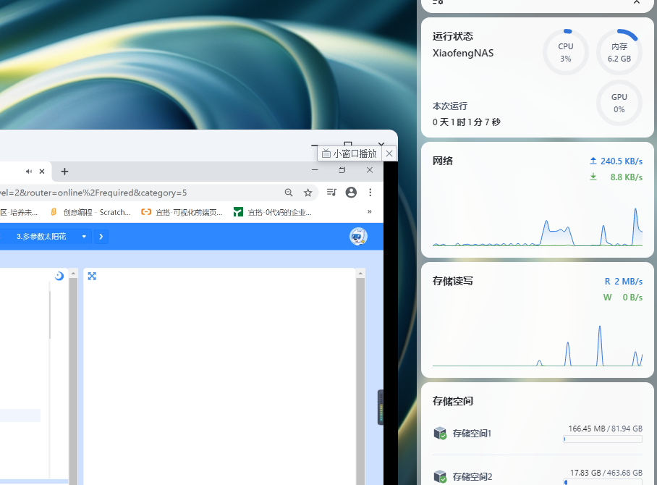This screenshot has height=485, width=657.
Task: Mute tab using the speaker icon
Action: tap(29, 171)
